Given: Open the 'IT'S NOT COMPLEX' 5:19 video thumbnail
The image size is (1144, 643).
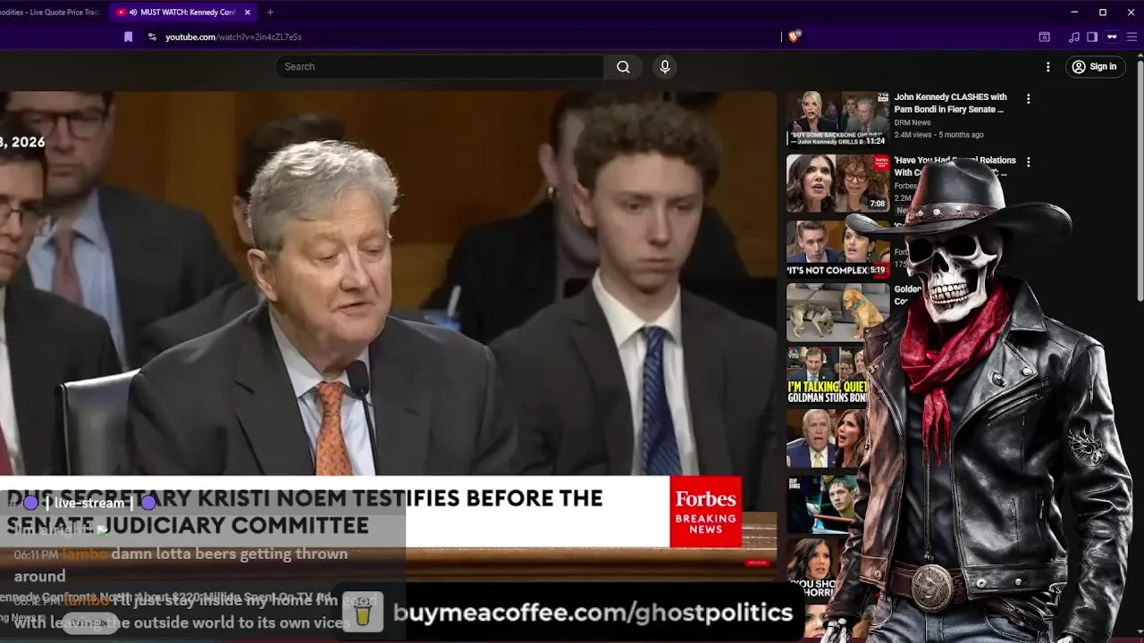Looking at the screenshot, I should click(x=837, y=248).
